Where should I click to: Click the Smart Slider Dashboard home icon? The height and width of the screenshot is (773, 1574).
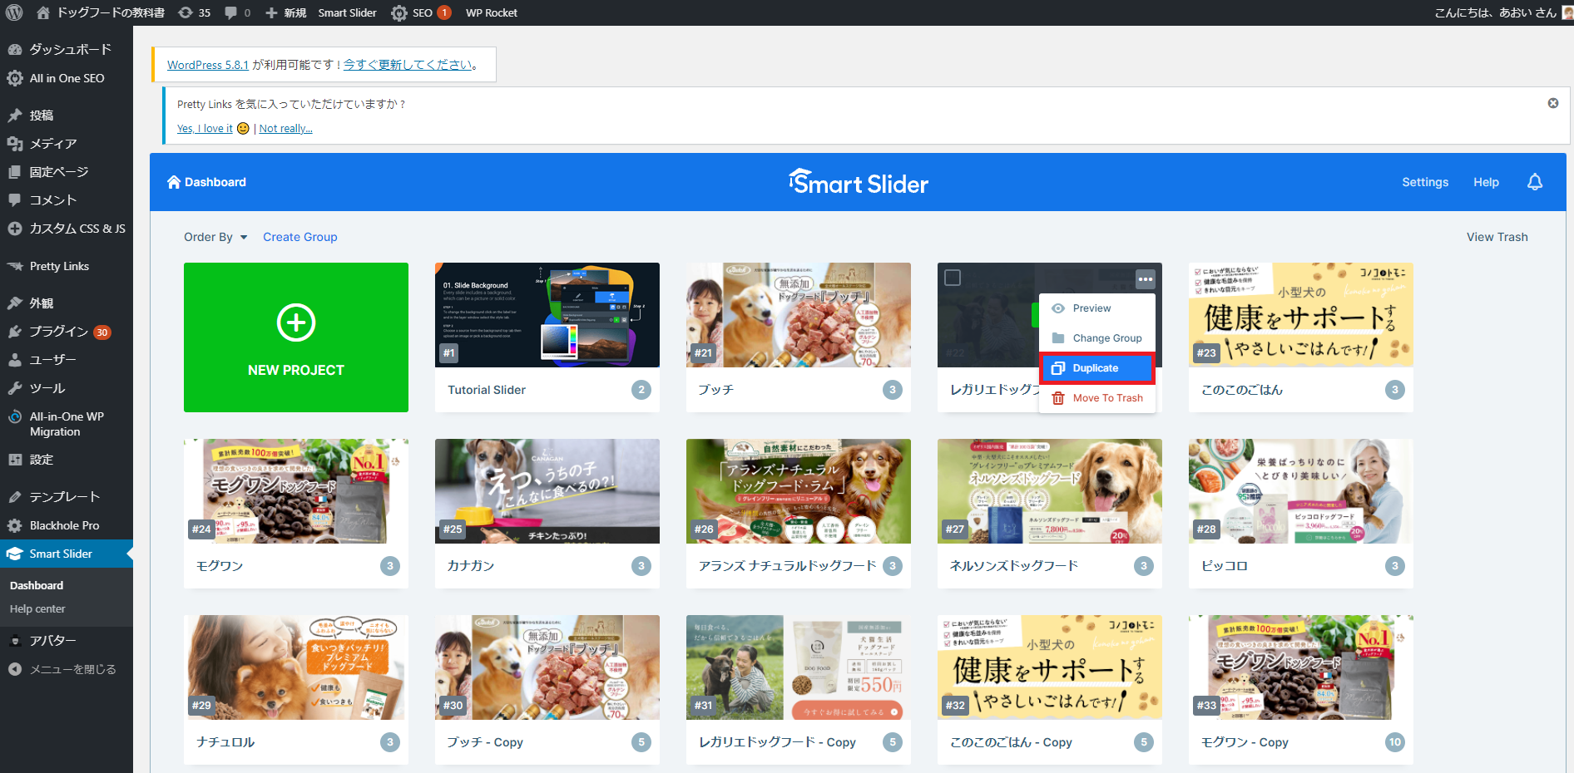(174, 182)
